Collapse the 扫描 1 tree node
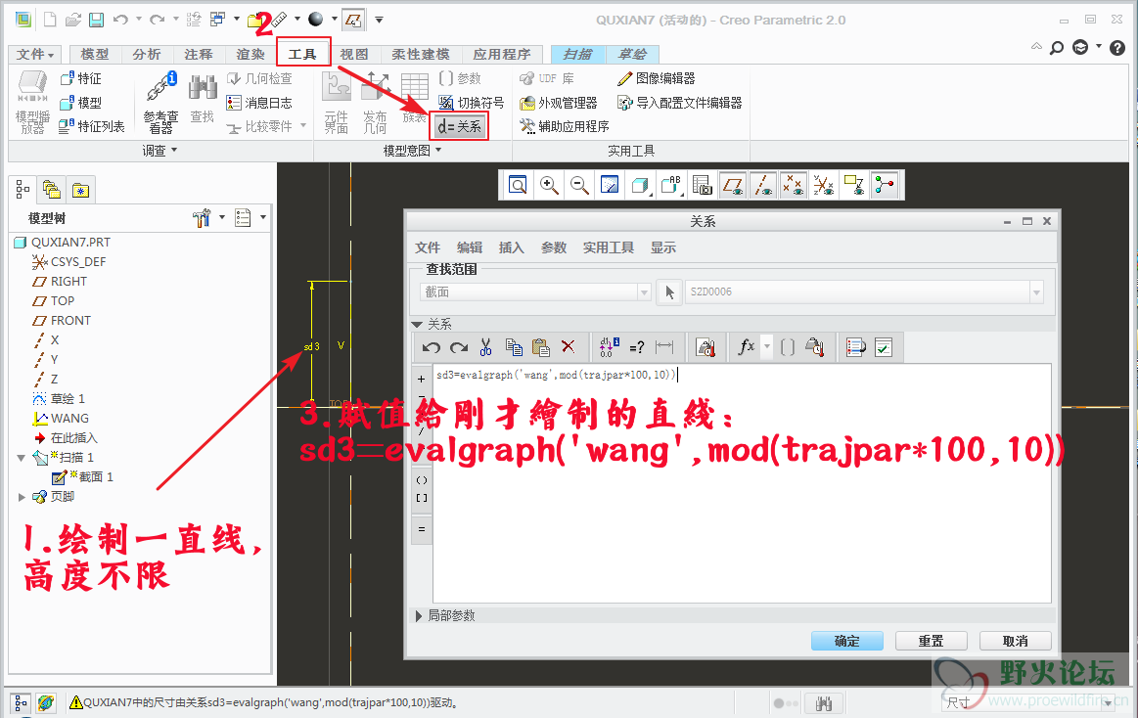1138x718 pixels. click(x=22, y=458)
